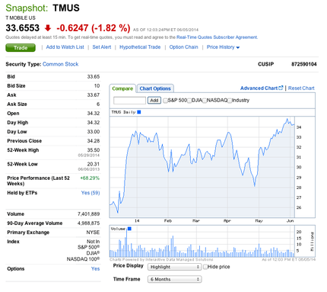The height and width of the screenshot is (292, 327).
Task: Select the T MOBILE US company name
Action: [21, 18]
